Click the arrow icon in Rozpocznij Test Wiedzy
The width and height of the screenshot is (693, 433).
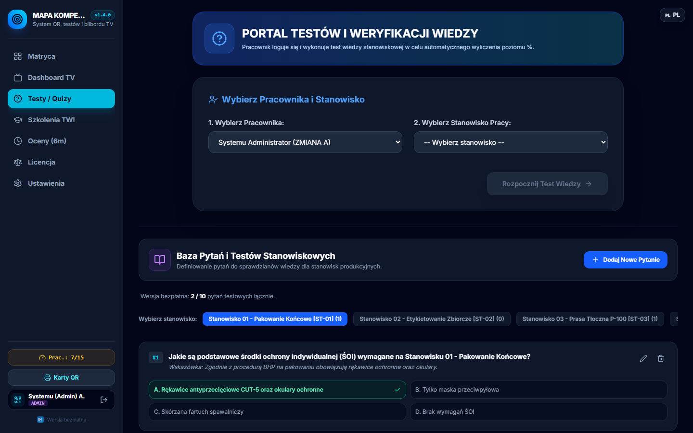click(589, 184)
